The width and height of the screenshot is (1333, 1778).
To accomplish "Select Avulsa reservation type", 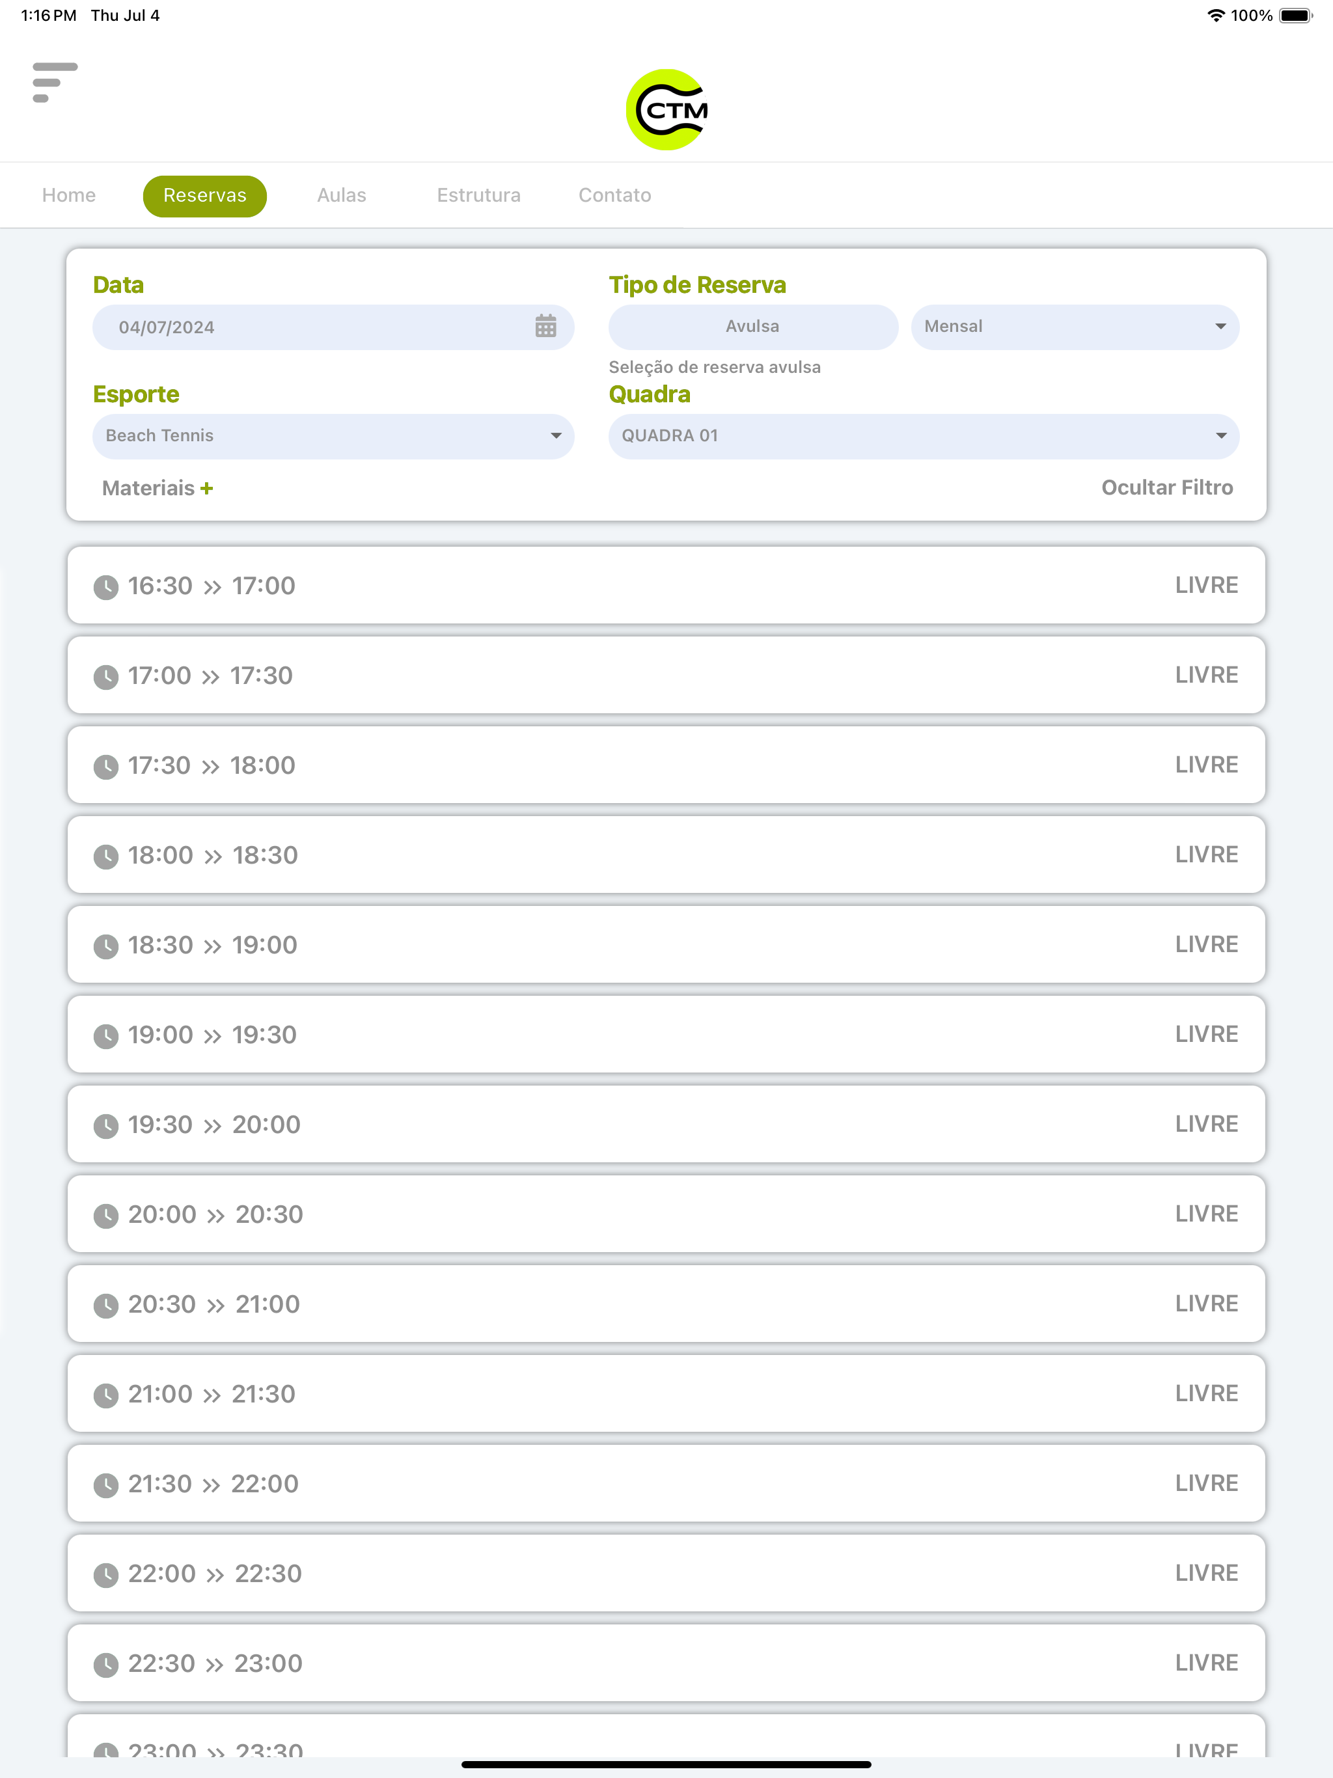I will [752, 326].
